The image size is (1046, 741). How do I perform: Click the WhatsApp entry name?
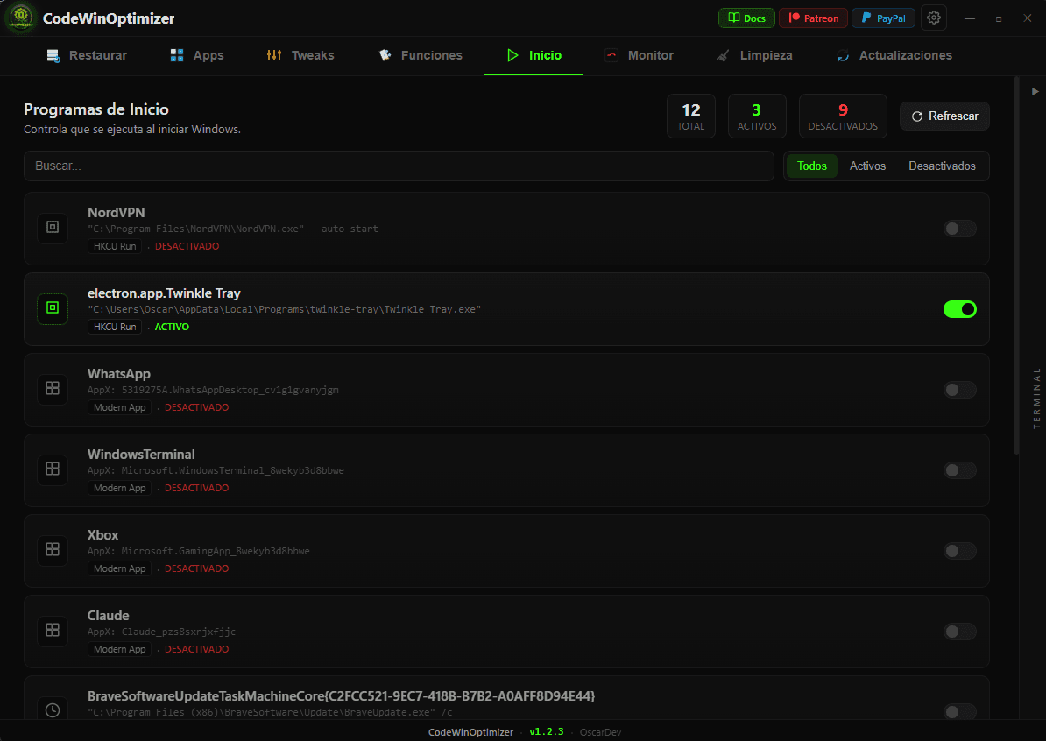pyautogui.click(x=119, y=374)
